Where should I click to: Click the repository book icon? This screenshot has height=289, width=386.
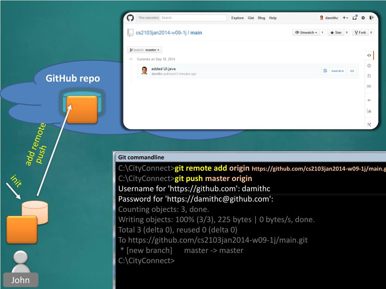(x=130, y=33)
